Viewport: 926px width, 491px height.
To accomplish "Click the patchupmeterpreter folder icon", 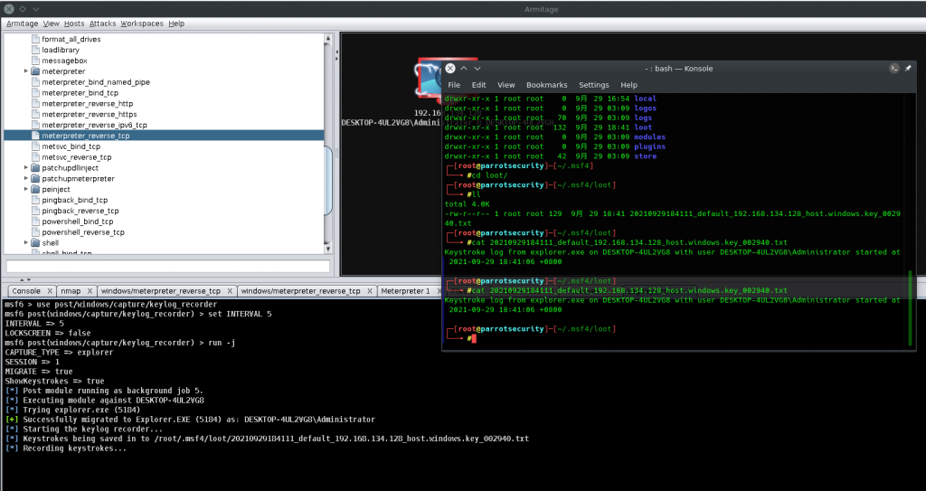I will (x=35, y=178).
